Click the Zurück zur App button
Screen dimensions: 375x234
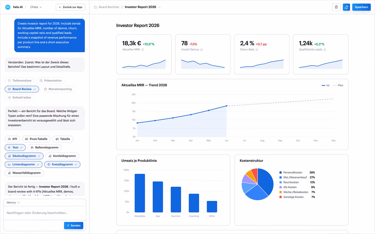point(70,7)
